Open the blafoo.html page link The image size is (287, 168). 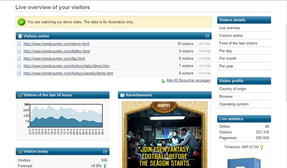(57, 51)
